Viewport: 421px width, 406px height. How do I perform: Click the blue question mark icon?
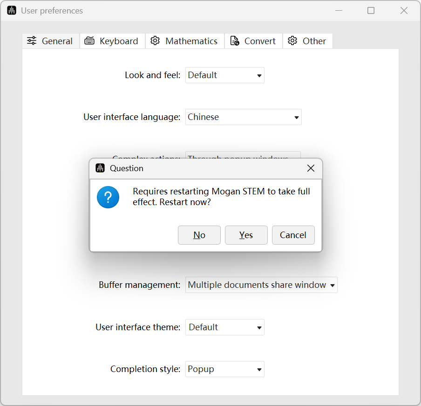tap(108, 197)
